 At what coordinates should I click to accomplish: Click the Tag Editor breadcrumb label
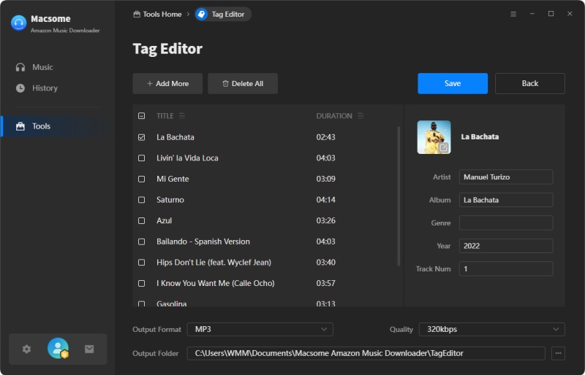coord(228,14)
